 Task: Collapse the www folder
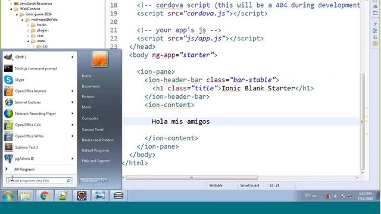(x=28, y=41)
